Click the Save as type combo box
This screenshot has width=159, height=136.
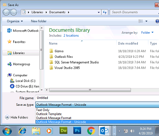point(97,105)
